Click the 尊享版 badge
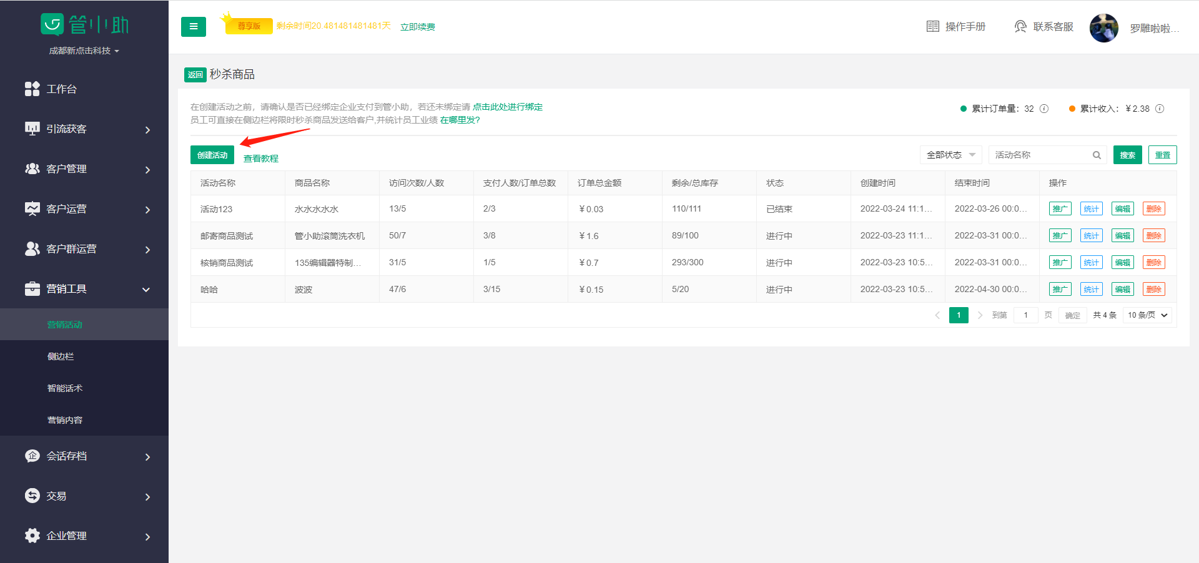 pos(249,26)
